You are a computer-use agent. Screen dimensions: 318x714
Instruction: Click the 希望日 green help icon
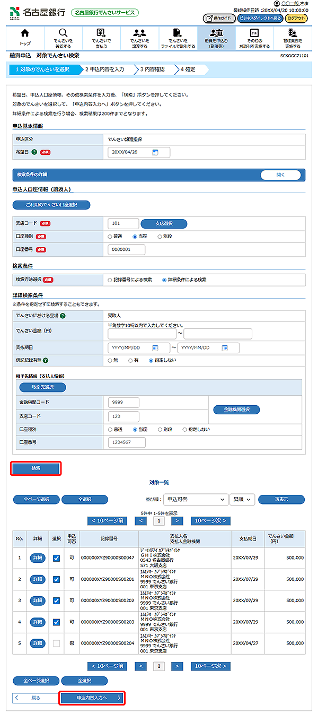34,152
